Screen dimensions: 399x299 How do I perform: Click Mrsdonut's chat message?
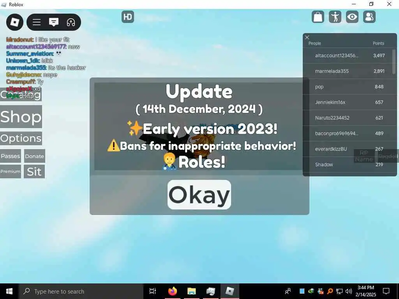coord(38,40)
